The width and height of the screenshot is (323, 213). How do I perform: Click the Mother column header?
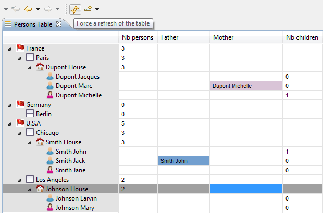[246, 37]
